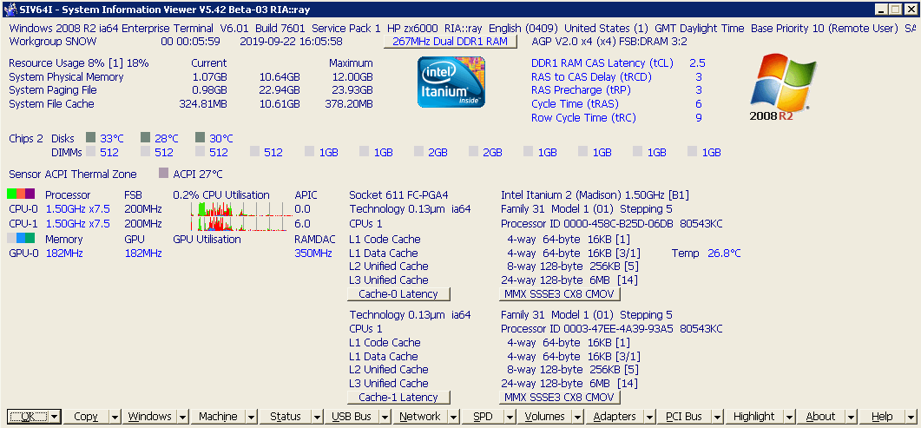Click the SIV app icon in title bar

pyautogui.click(x=10, y=10)
